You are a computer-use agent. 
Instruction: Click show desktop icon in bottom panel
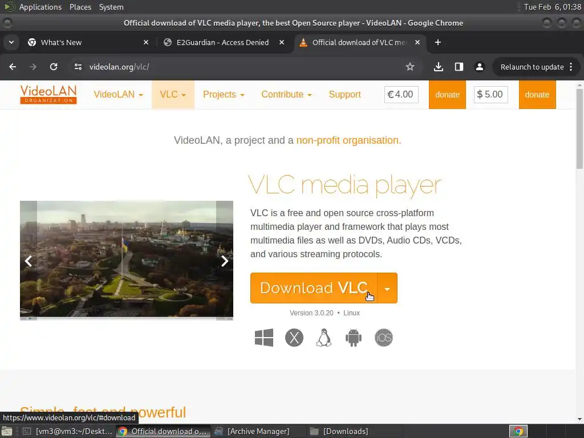point(7,431)
